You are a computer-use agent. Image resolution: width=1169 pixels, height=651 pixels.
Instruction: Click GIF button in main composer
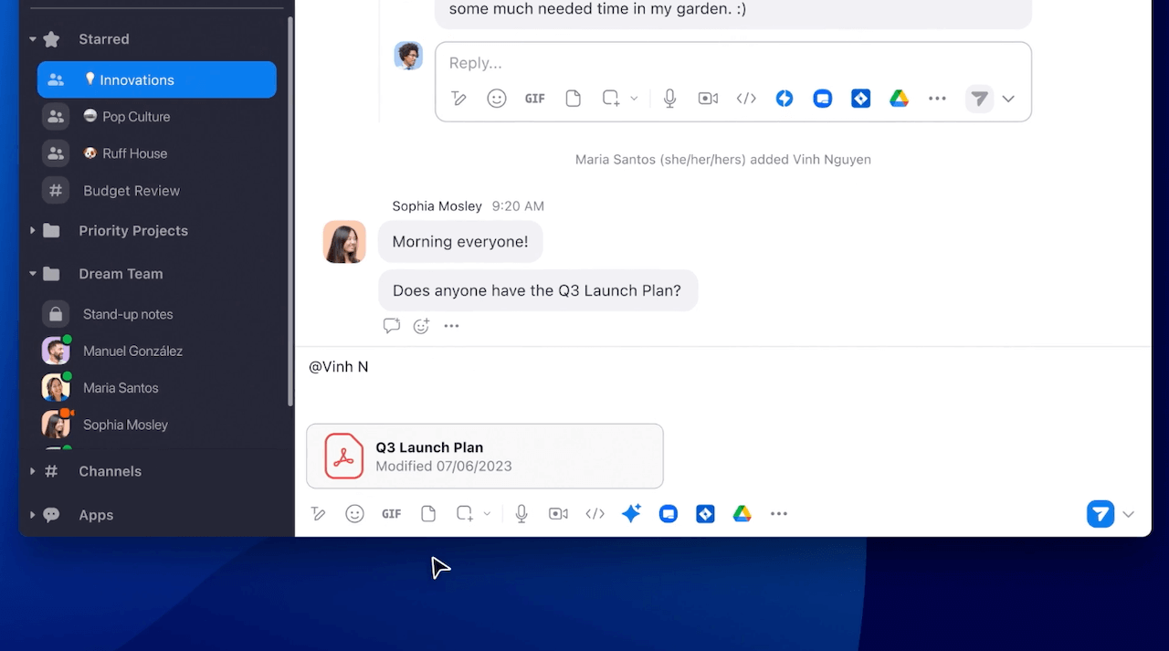(x=392, y=514)
